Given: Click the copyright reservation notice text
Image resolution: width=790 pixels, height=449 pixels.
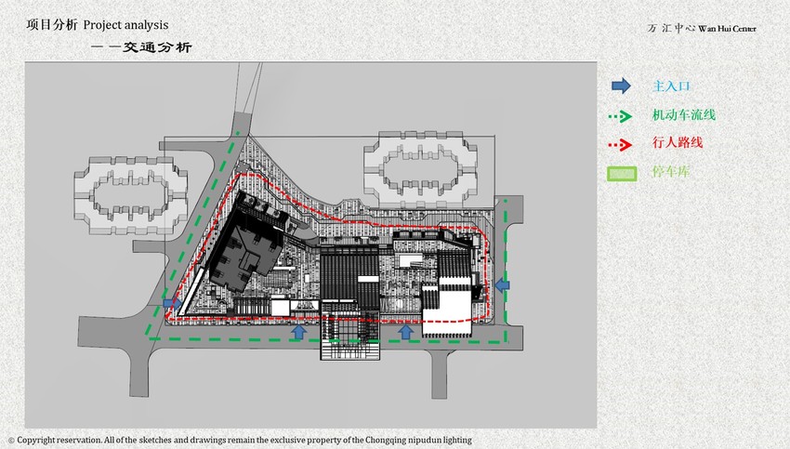Looking at the screenshot, I should (x=240, y=440).
